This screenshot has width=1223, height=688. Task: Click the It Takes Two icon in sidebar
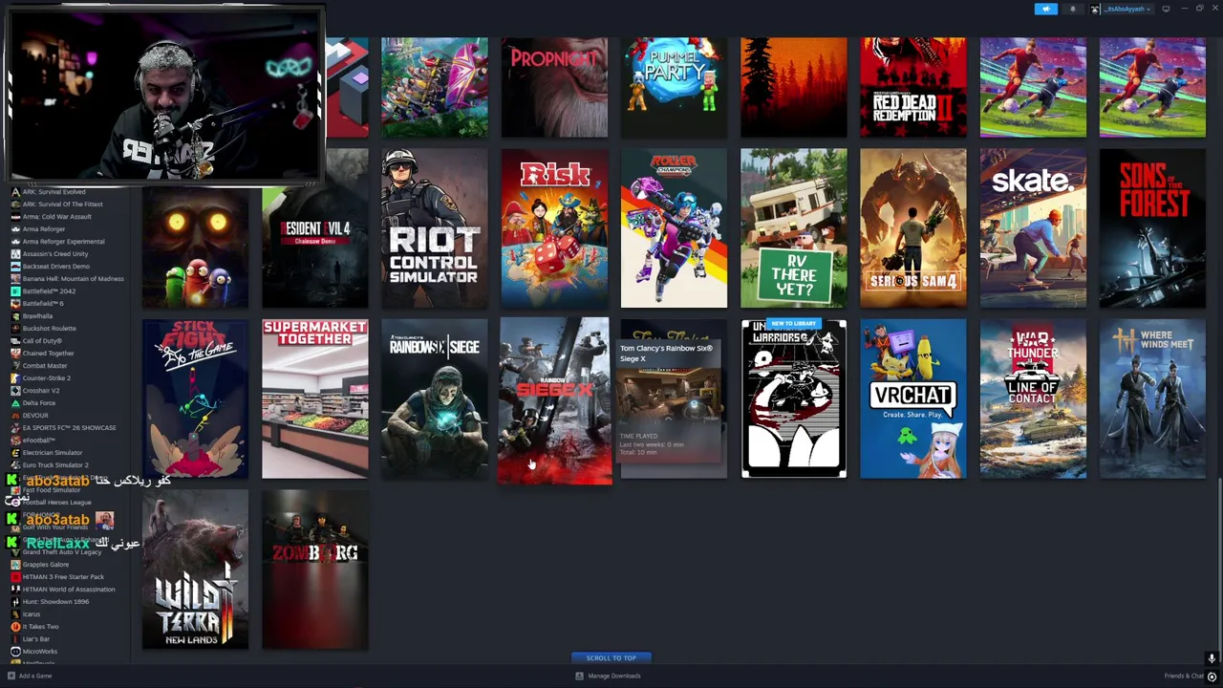pyautogui.click(x=15, y=627)
